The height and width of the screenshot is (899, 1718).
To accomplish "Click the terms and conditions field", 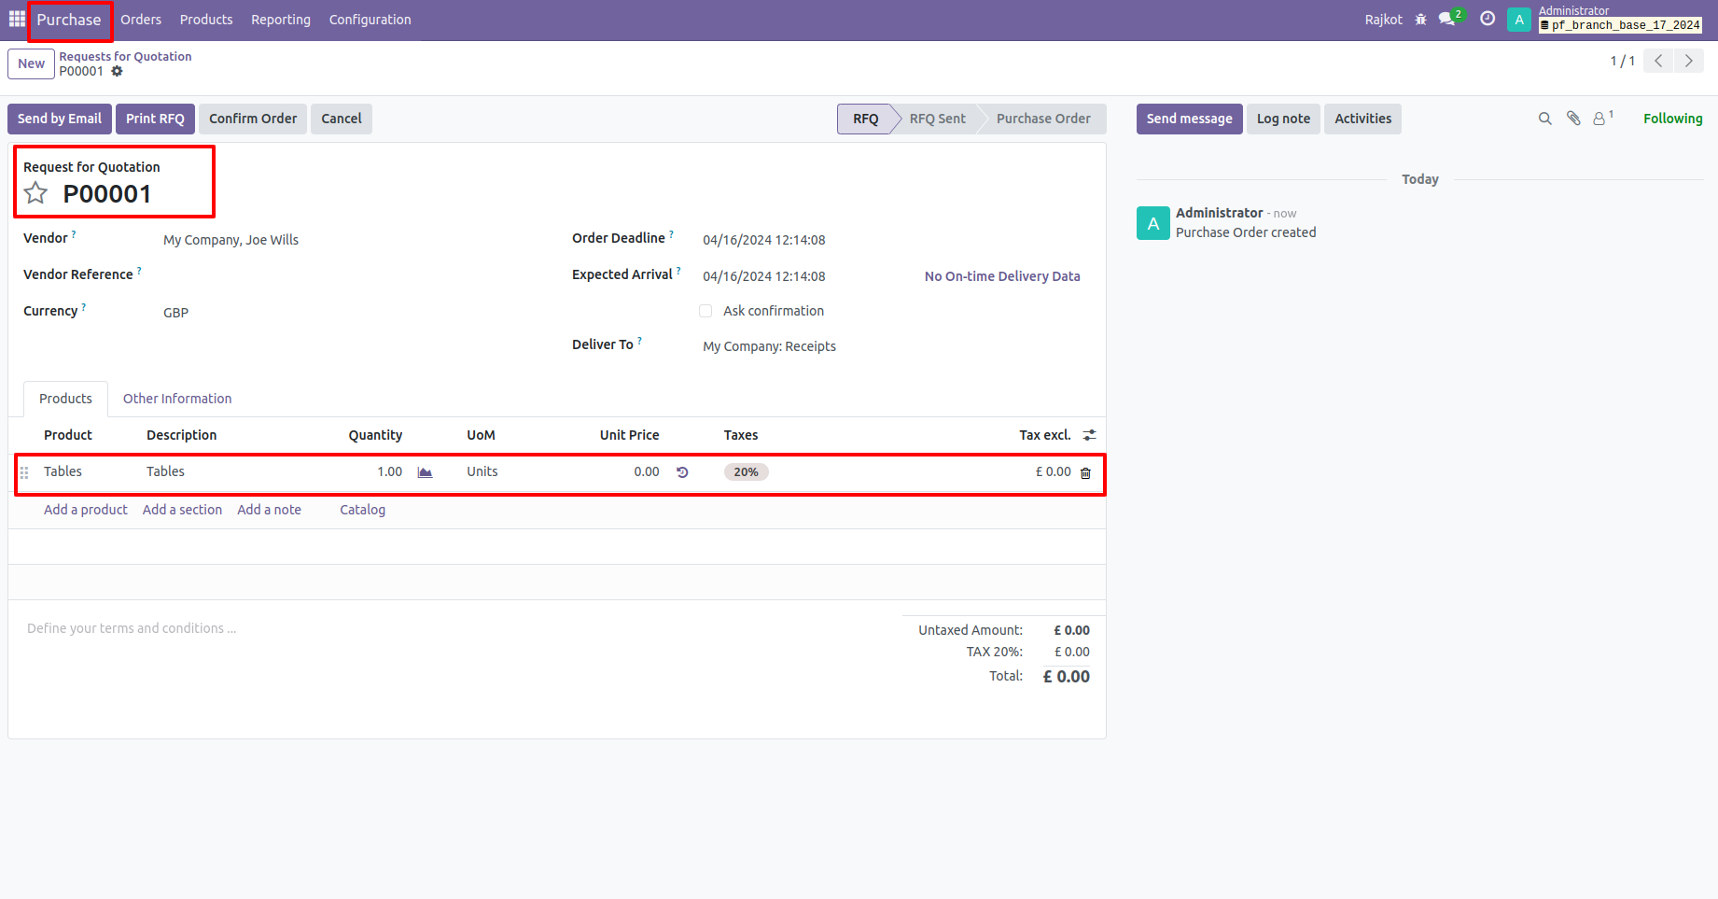I will 132,628.
